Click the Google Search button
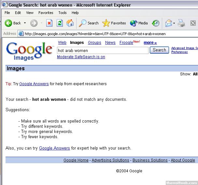The image size is (198, 185). (159, 50)
